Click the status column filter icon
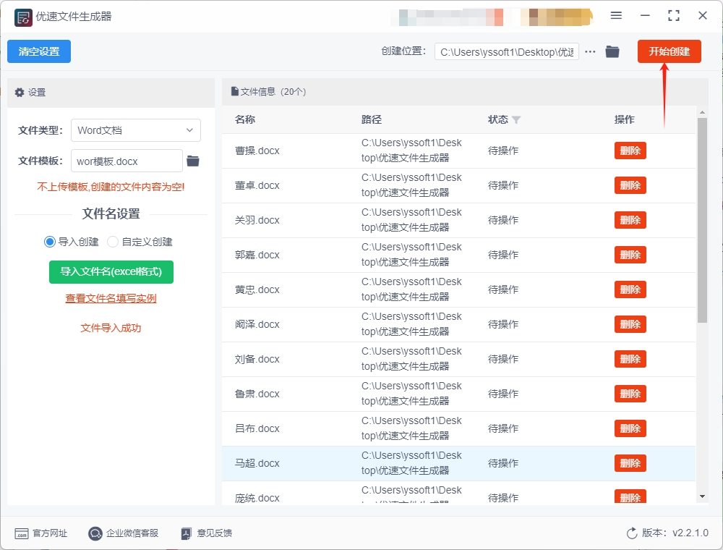Viewport: 723px width, 550px height. point(516,120)
